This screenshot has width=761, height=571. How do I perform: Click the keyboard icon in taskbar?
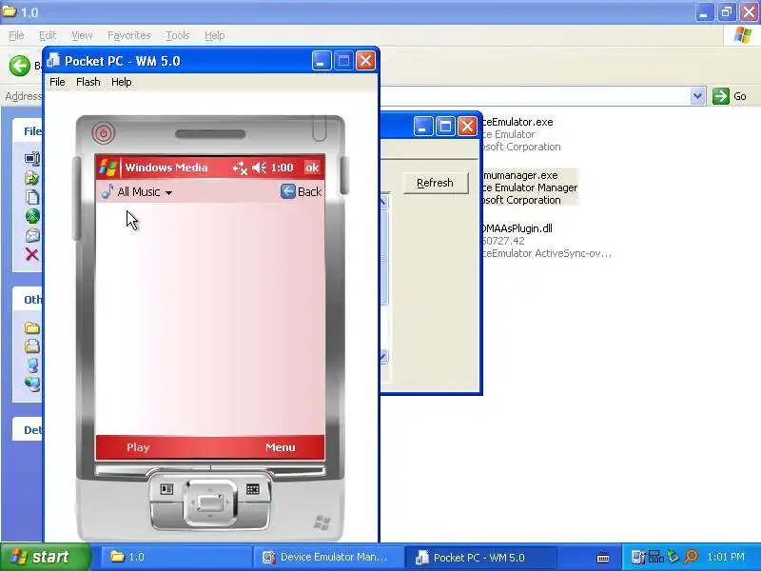click(603, 557)
